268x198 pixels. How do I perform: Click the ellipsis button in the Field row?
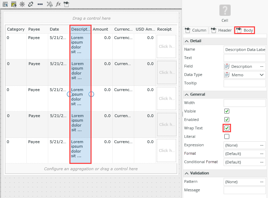click(x=262, y=66)
